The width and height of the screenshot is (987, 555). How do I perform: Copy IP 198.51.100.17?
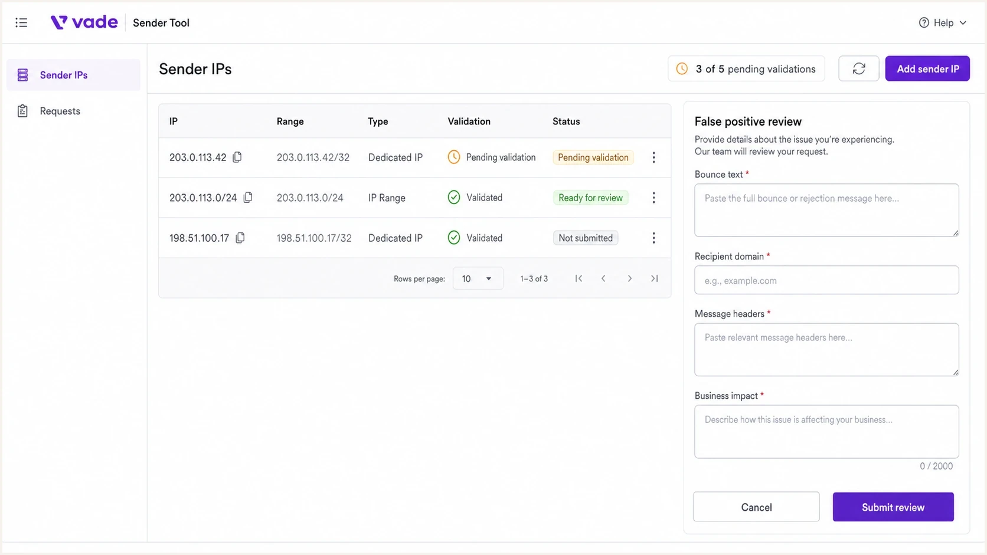(x=240, y=238)
